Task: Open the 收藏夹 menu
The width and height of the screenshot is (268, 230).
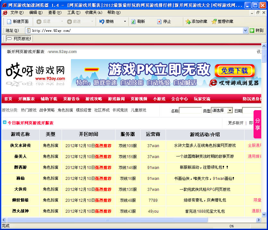Action: tap(93, 13)
